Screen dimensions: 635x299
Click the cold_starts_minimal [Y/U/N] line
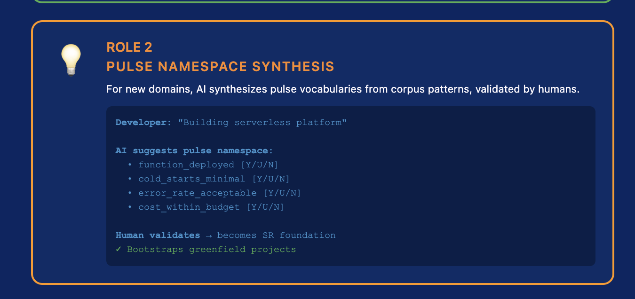point(208,179)
